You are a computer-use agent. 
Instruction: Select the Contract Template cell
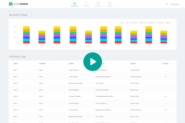[x=102, y=90]
